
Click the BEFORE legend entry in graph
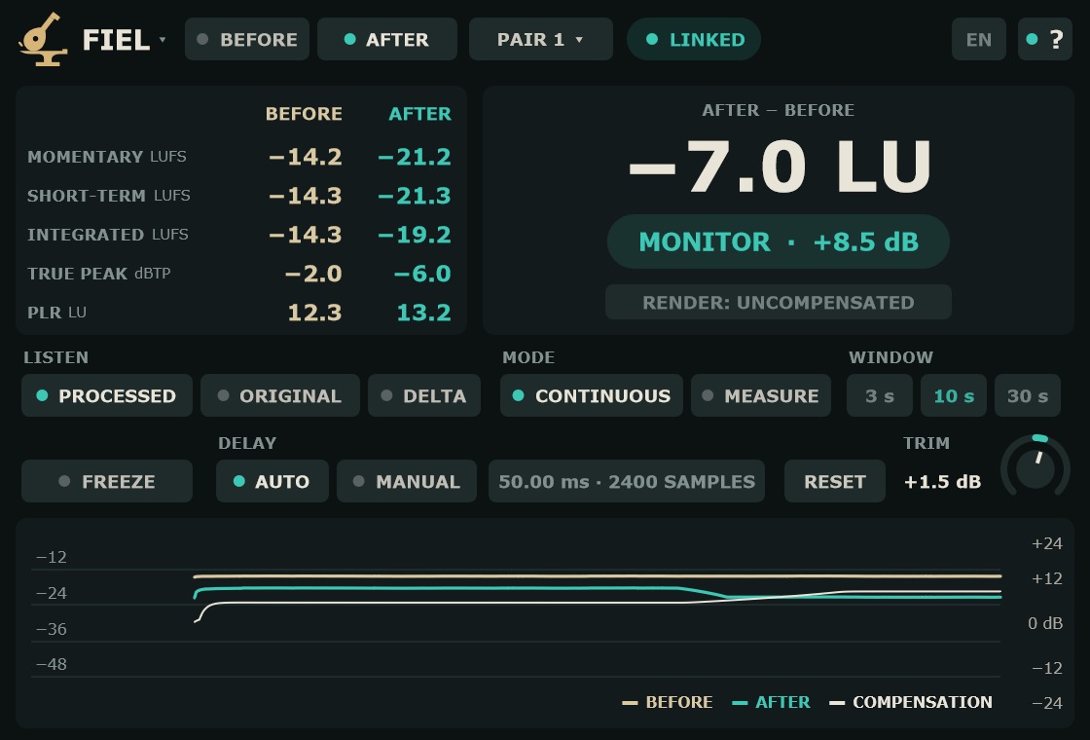tap(668, 702)
